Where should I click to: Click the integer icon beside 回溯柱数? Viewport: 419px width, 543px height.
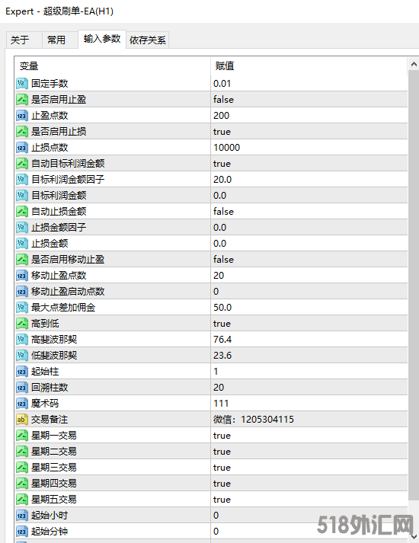pos(22,388)
